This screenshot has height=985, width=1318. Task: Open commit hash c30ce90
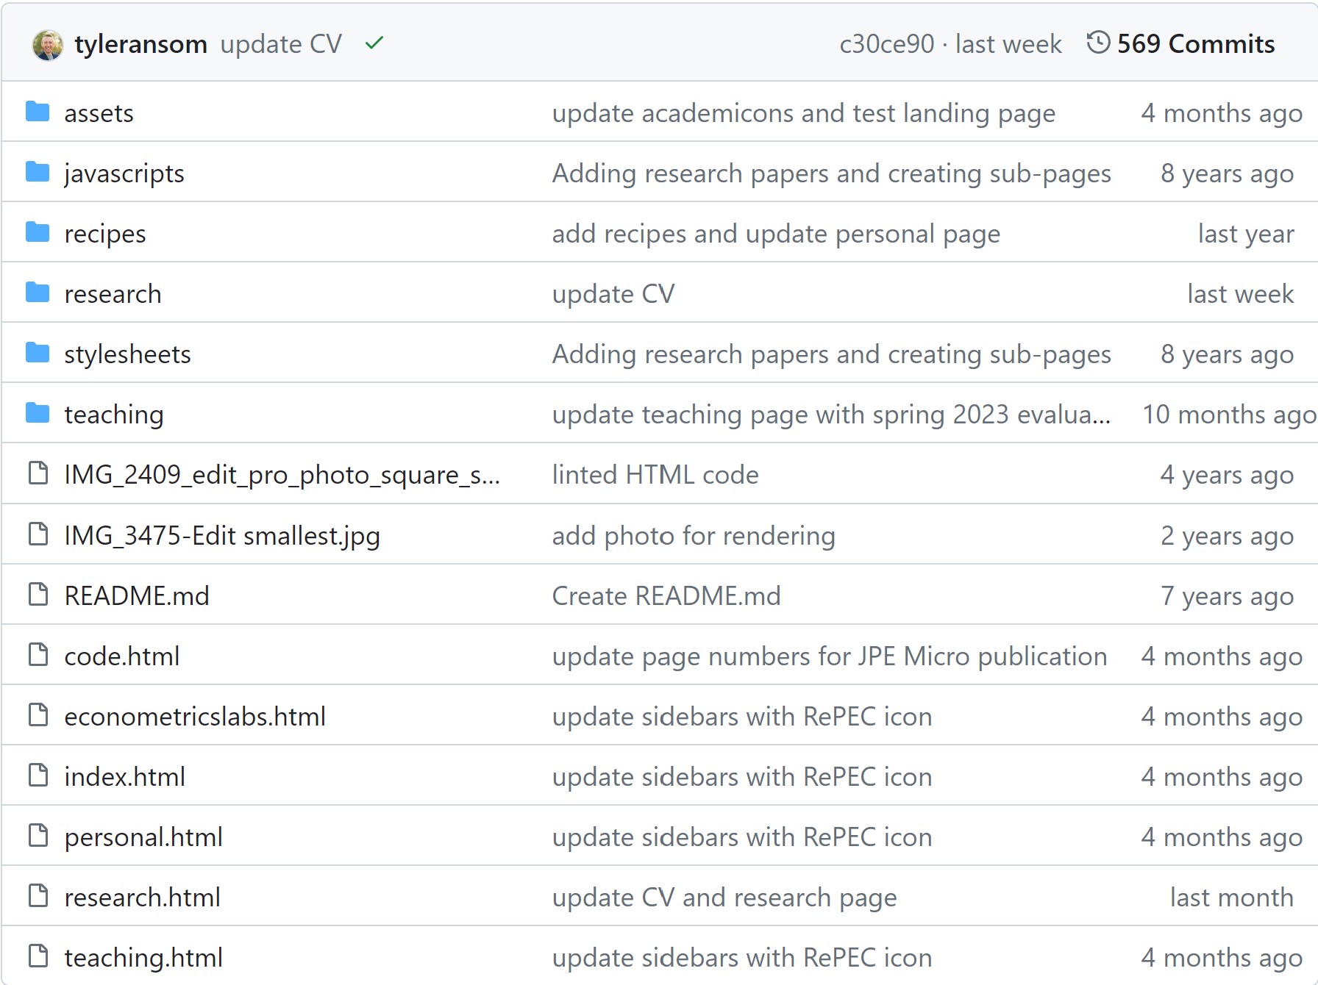pyautogui.click(x=886, y=44)
